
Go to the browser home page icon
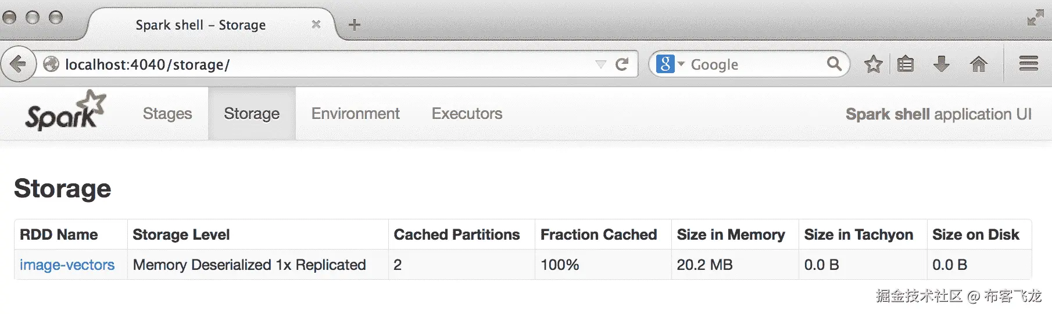pos(979,64)
